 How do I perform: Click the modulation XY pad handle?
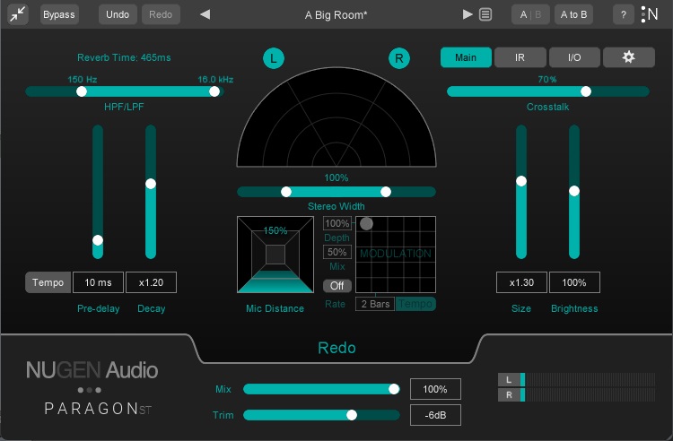pos(366,223)
